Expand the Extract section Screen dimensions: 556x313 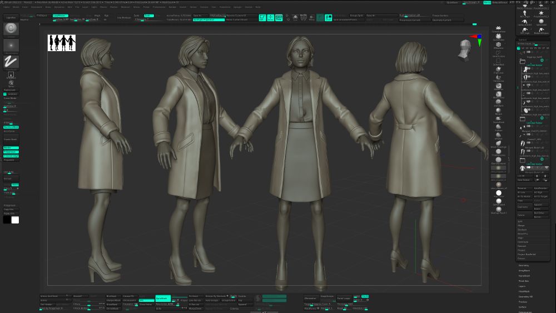(522, 259)
